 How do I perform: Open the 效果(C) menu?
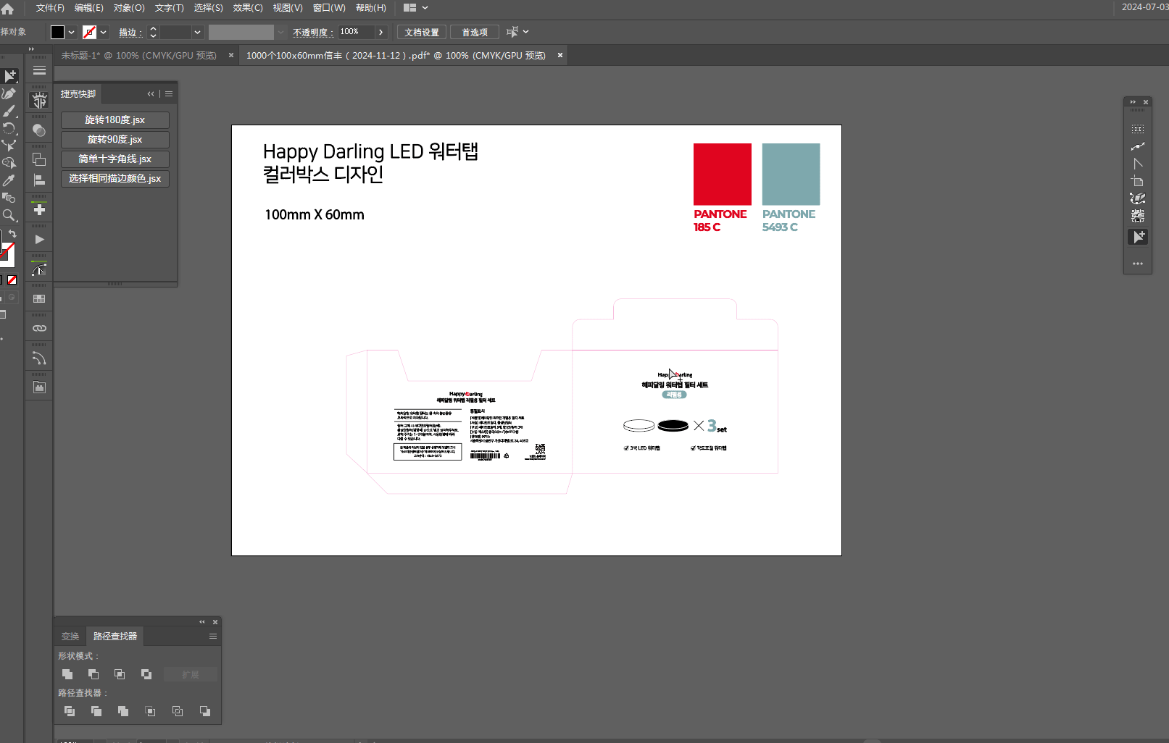(248, 8)
